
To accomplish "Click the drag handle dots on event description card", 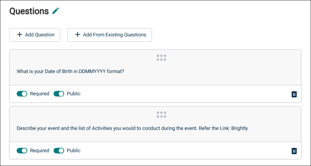I will (x=161, y=115).
